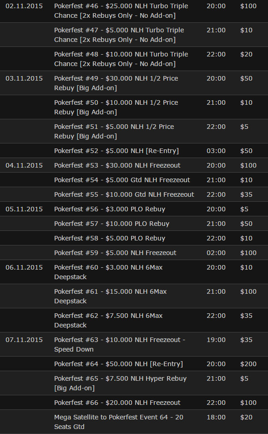Image resolution: width=268 pixels, height=434 pixels.
Task: Select Pokerfest #46 $25.000 NLH Turbo Triple Chance
Action: click(121, 11)
